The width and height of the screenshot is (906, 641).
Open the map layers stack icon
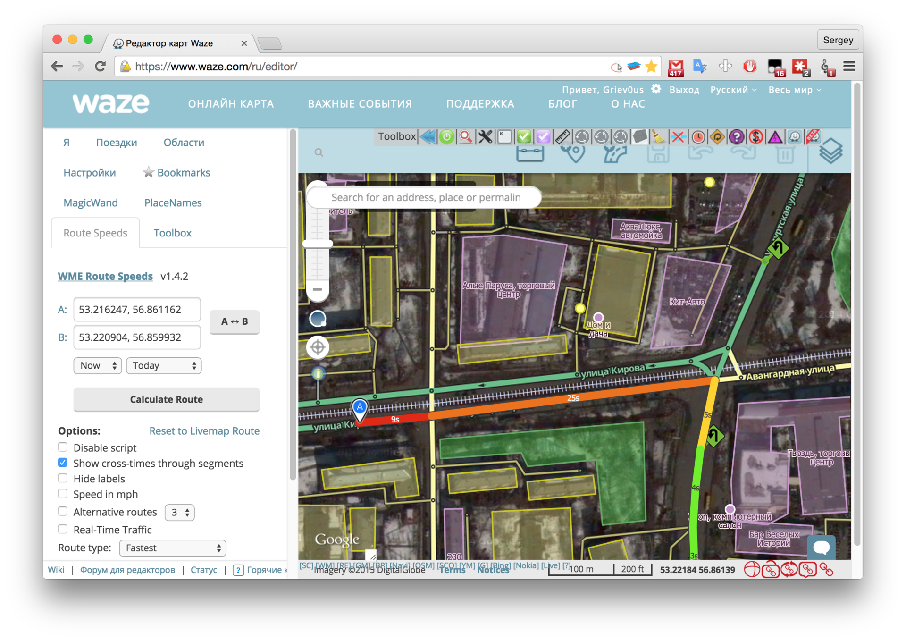[x=830, y=151]
